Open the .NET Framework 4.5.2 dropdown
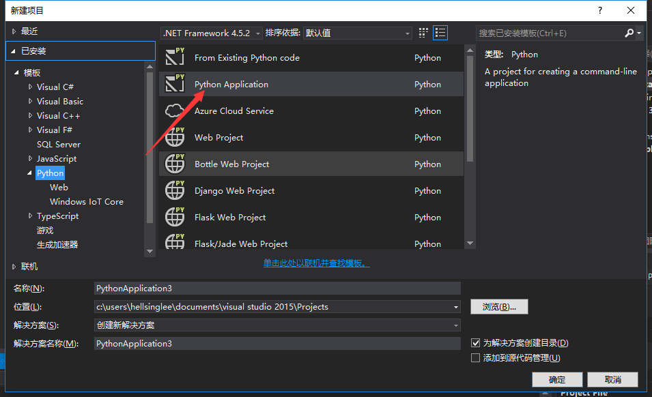This screenshot has height=397, width=652. pos(212,33)
